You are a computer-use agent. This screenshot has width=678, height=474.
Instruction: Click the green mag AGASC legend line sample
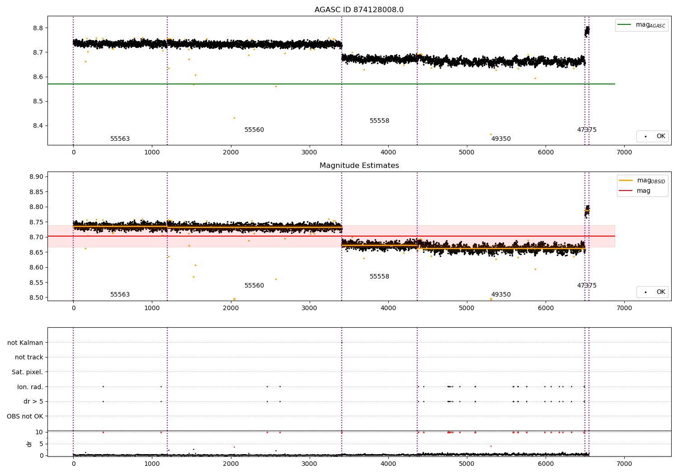click(x=624, y=25)
